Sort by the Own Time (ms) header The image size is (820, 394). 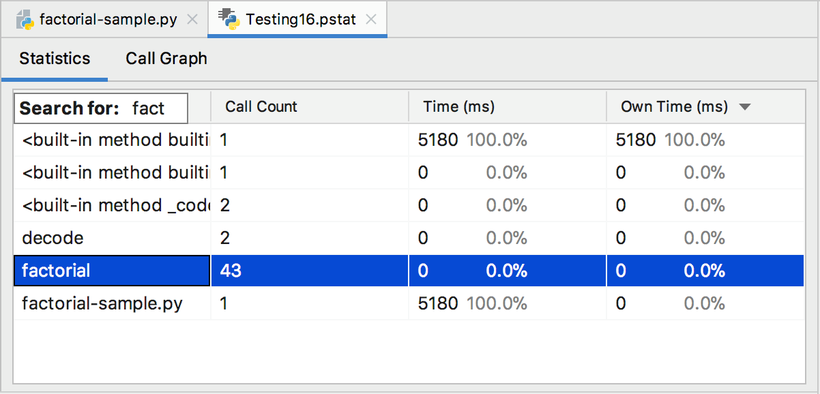coord(674,107)
